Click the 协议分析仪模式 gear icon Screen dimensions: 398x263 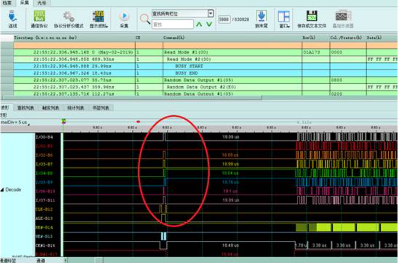click(x=68, y=16)
